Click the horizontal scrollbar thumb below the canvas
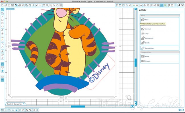This screenshot has width=185, height=113. pyautogui.click(x=78, y=106)
